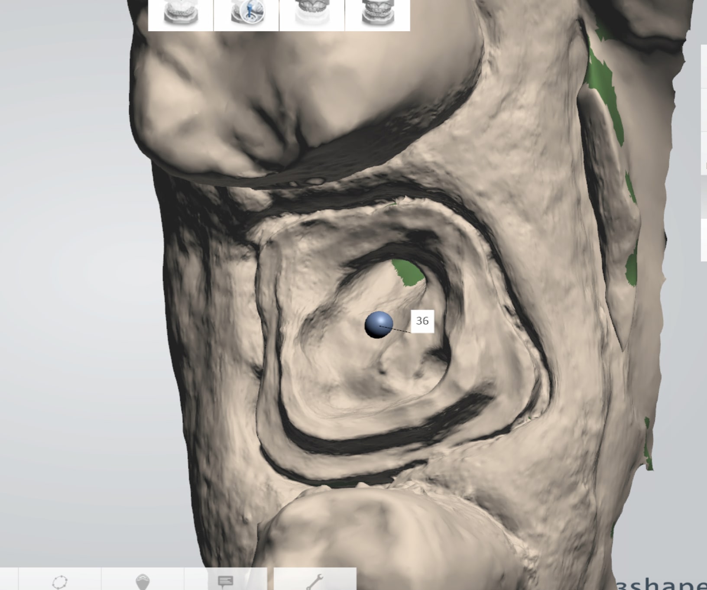Open the scan body step with blue implant

(246, 14)
